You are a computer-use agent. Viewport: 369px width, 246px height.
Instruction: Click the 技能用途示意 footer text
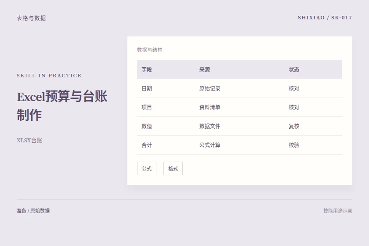coord(338,211)
